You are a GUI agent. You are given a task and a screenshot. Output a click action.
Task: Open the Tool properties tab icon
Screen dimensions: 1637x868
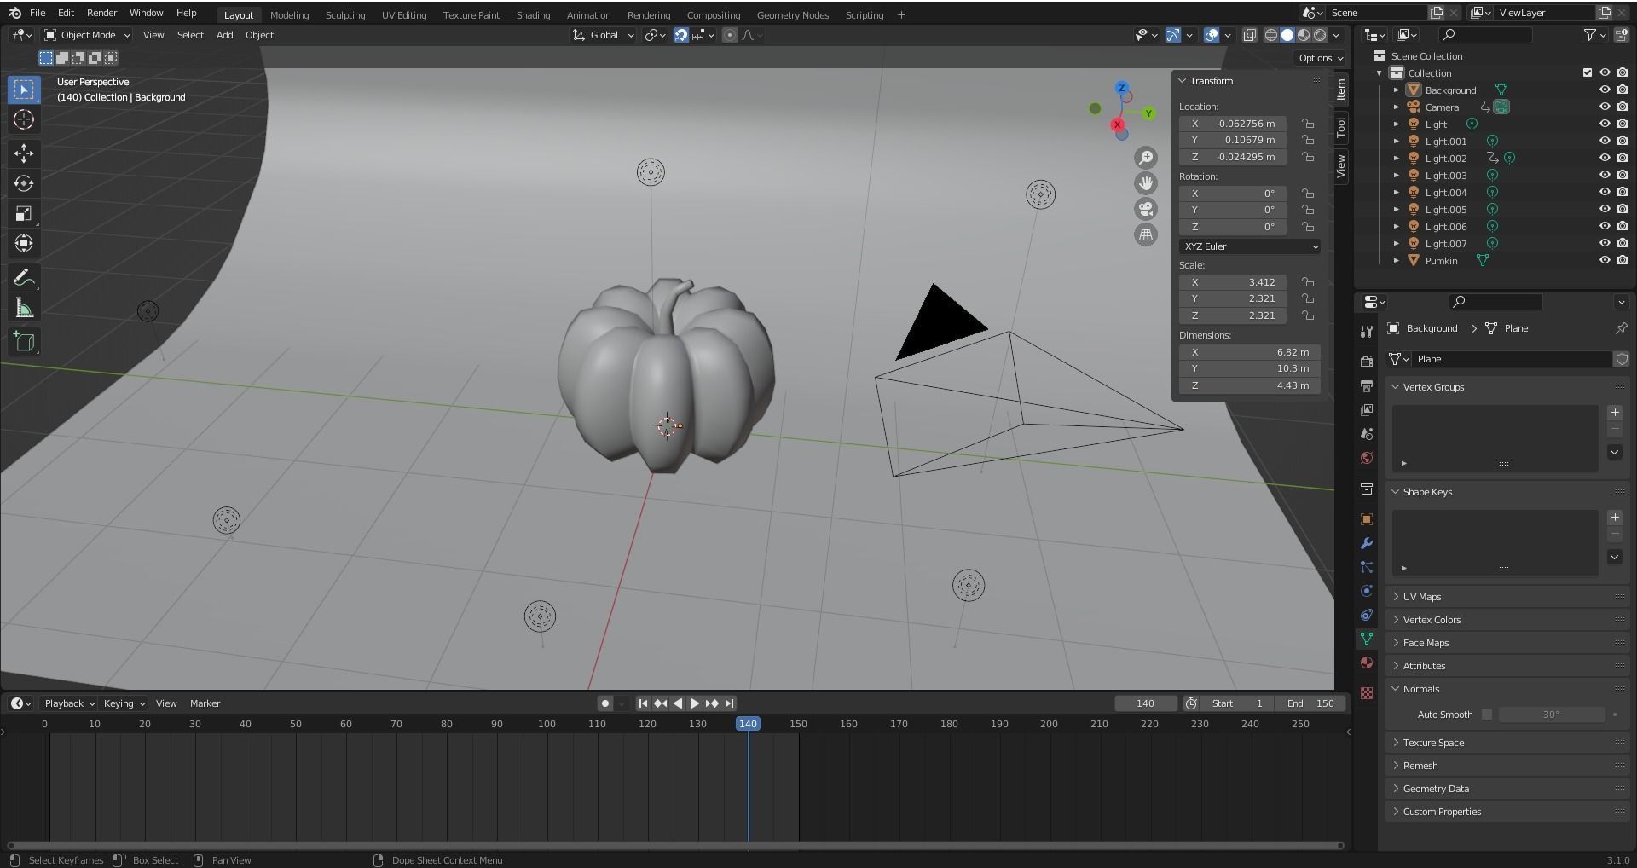(x=1367, y=332)
